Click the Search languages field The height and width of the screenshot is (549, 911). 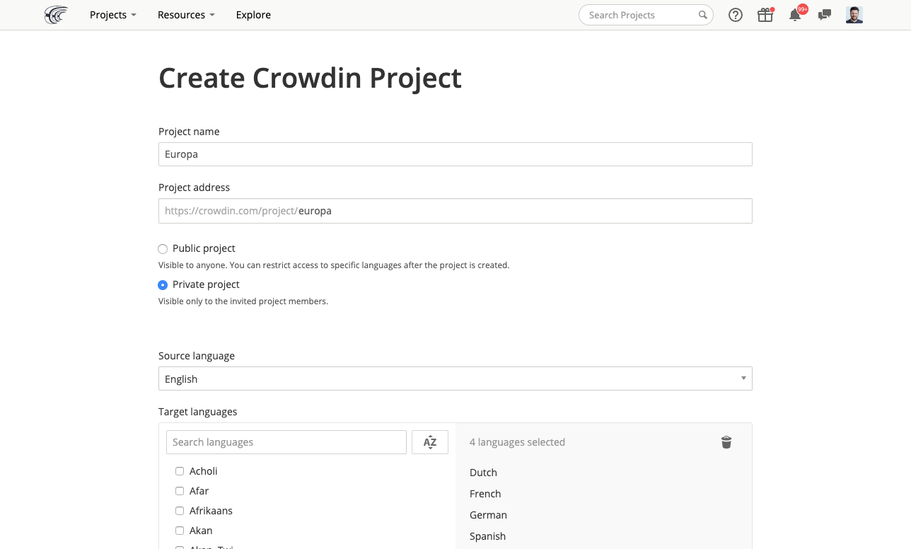click(286, 442)
